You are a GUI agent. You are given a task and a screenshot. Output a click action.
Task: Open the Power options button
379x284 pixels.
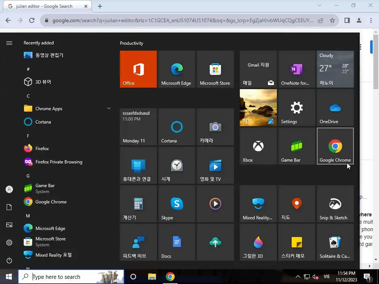tap(9, 260)
